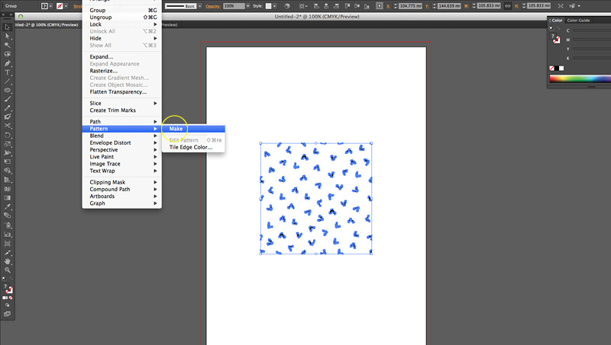
Task: Click the H height input field
Action: click(x=539, y=6)
